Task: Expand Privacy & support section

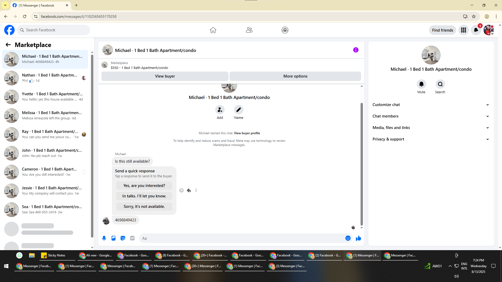Action: [431, 139]
